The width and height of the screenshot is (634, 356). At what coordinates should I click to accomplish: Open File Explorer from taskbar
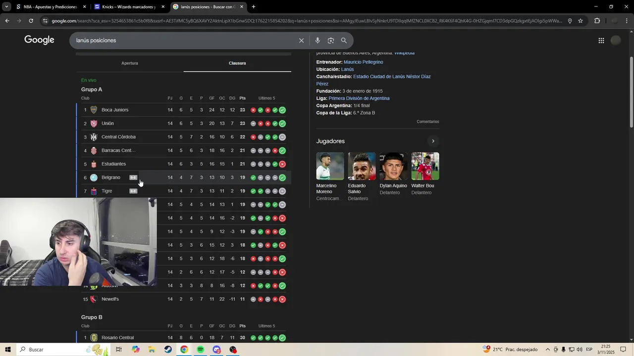click(152, 350)
